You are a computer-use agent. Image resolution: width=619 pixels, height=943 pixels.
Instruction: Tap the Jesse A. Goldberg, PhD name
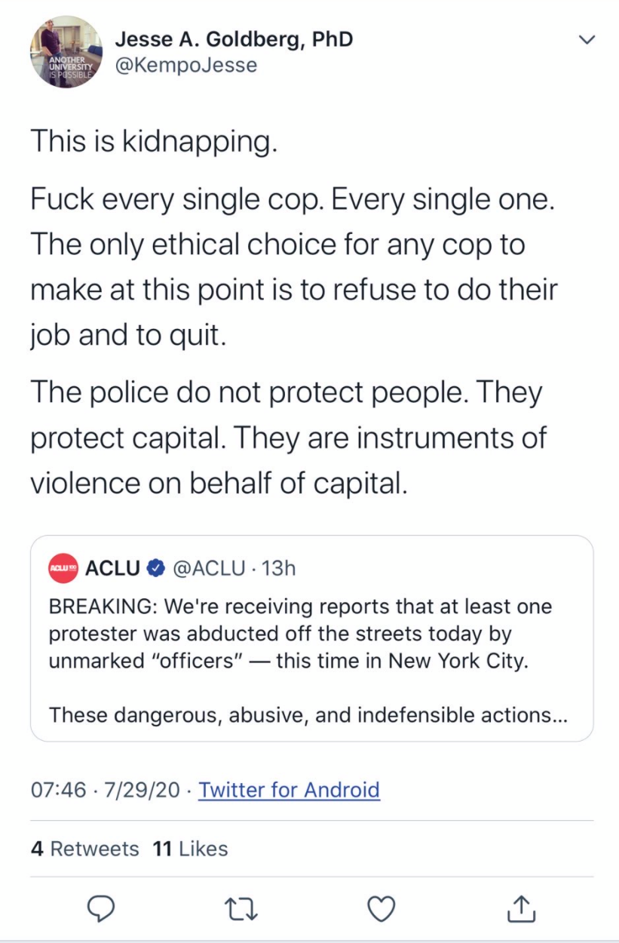(234, 38)
